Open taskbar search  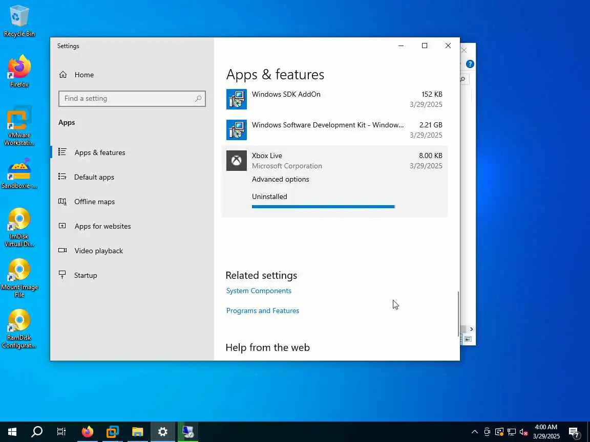pos(37,431)
